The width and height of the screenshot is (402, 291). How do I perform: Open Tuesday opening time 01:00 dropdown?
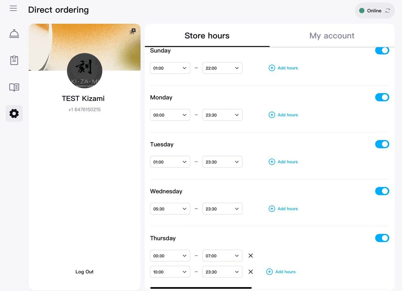click(x=170, y=162)
